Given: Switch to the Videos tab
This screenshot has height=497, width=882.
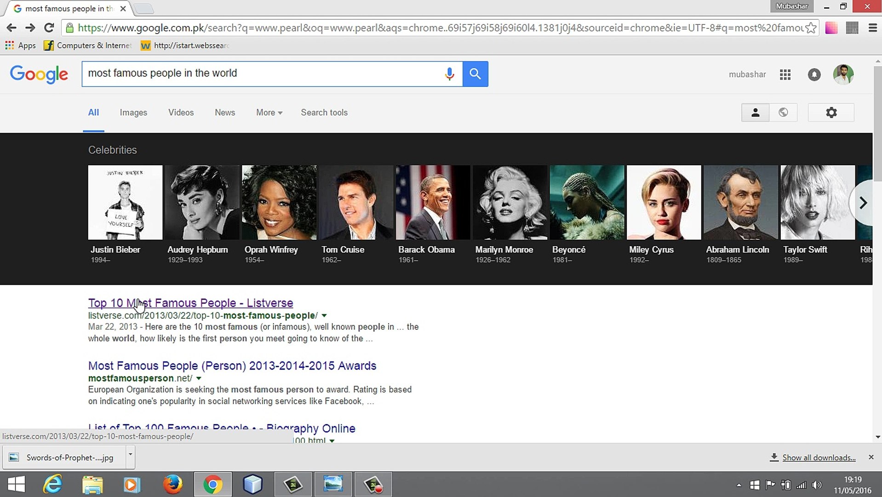Looking at the screenshot, I should 181,112.
